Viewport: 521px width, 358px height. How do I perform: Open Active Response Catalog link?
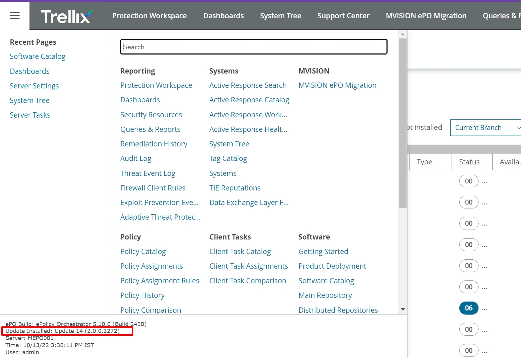[249, 100]
